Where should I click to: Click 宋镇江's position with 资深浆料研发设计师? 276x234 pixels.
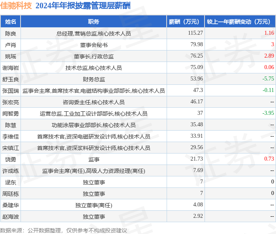coord(94,148)
